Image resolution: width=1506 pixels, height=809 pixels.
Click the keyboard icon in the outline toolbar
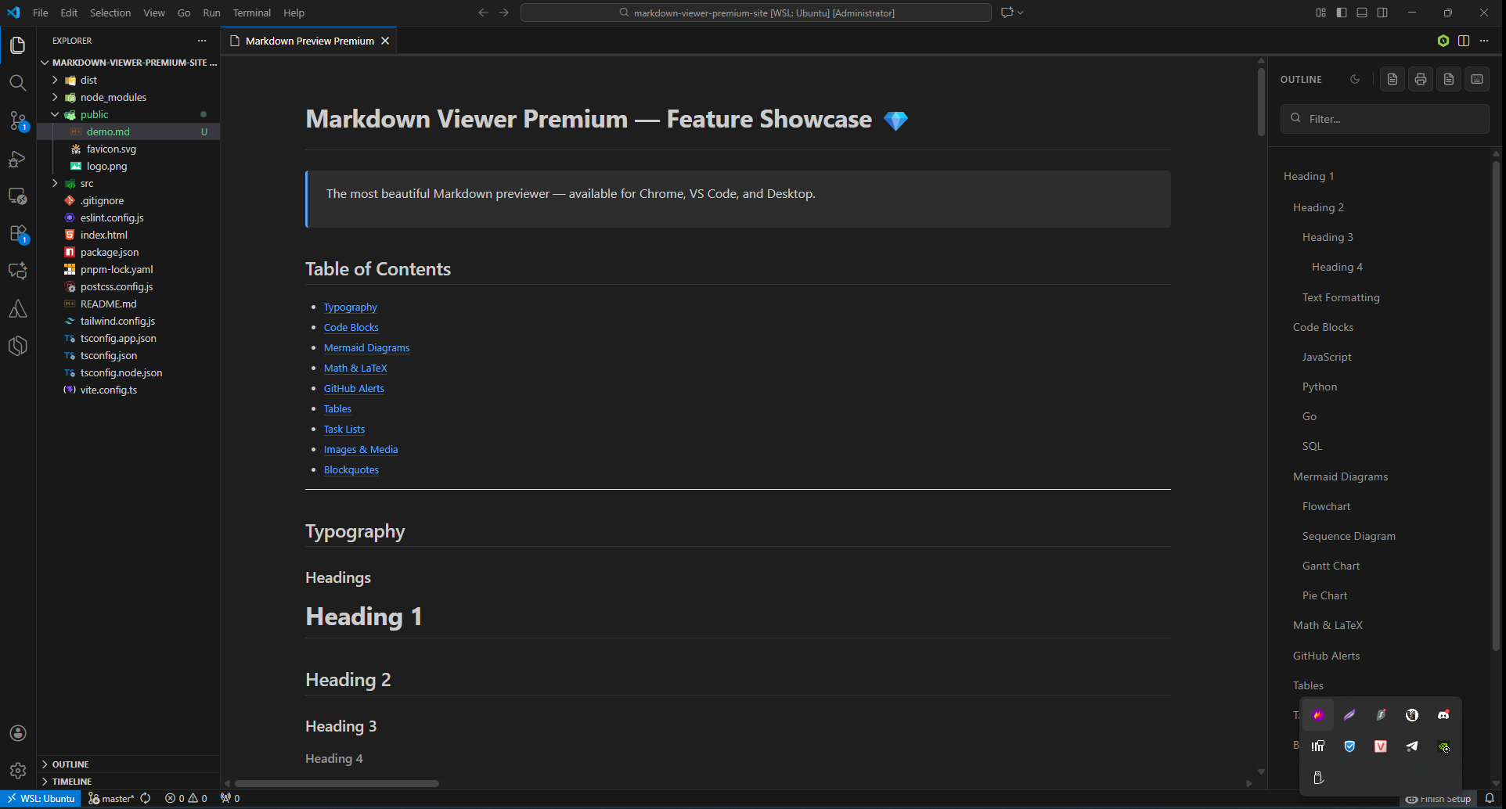(x=1477, y=79)
